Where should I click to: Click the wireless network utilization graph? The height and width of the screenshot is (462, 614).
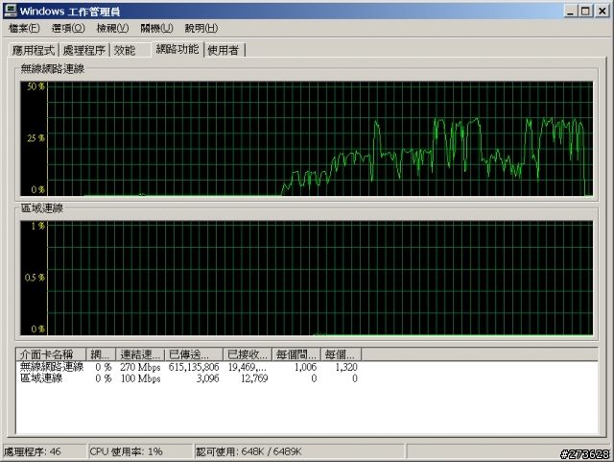pos(307,138)
